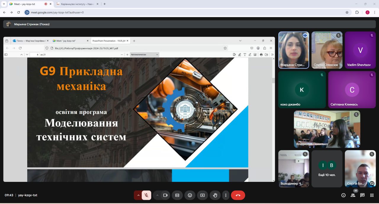Open Автоматически zoom dropdown in PDF viewer

click(144, 55)
